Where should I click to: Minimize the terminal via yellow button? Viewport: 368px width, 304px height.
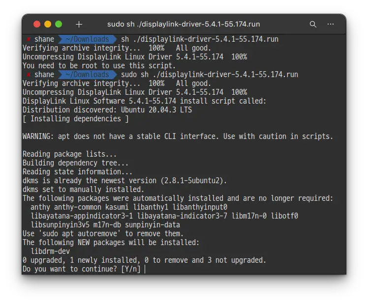point(48,24)
